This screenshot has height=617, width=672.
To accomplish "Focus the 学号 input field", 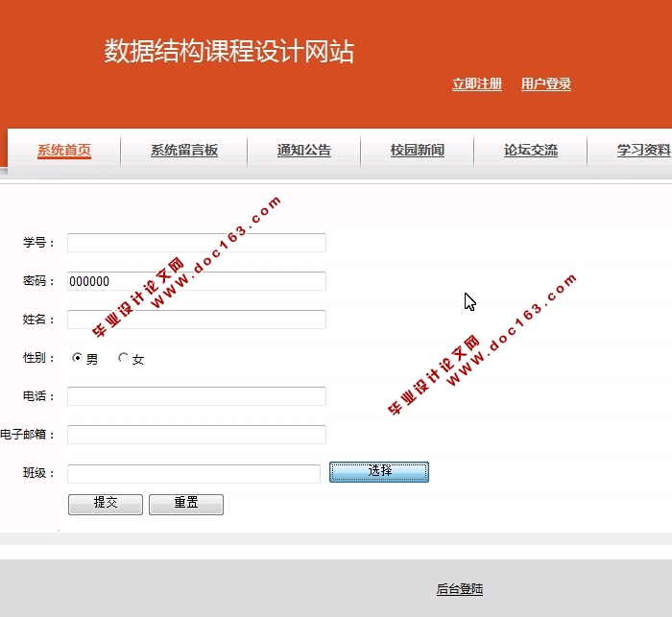I will [197, 243].
